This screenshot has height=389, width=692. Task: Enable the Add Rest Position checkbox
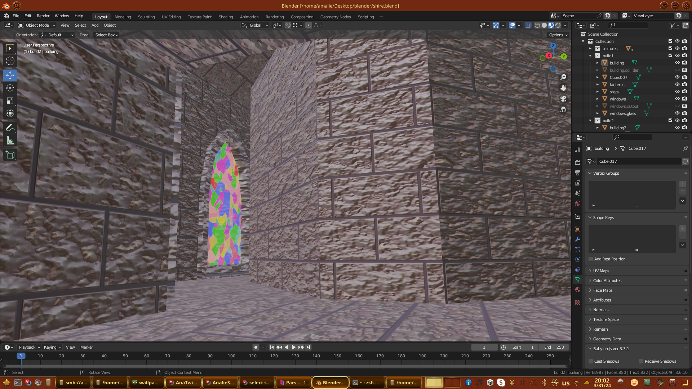[x=591, y=259]
